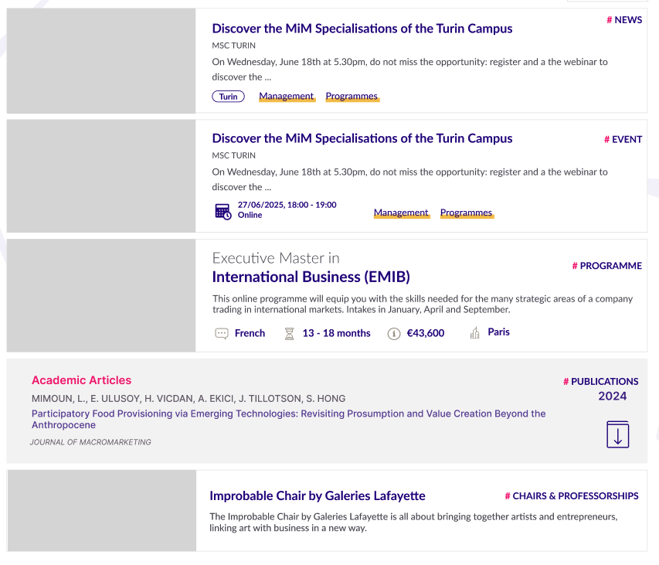Click MSC TURIN subtitle in the news card
The height and width of the screenshot is (565, 659).
(233, 46)
